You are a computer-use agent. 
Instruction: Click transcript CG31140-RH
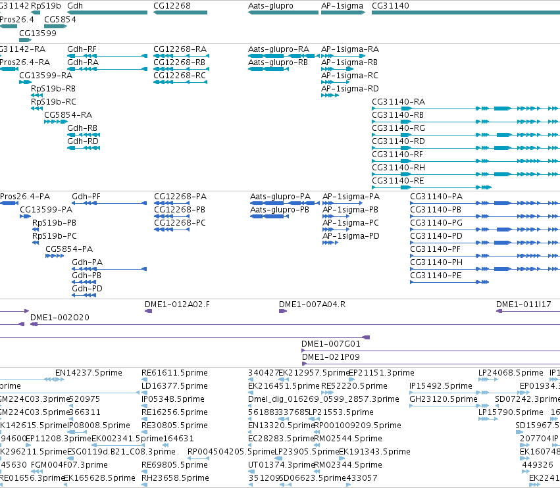tap(399, 168)
